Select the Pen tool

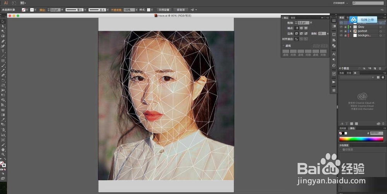pyautogui.click(x=3, y=41)
